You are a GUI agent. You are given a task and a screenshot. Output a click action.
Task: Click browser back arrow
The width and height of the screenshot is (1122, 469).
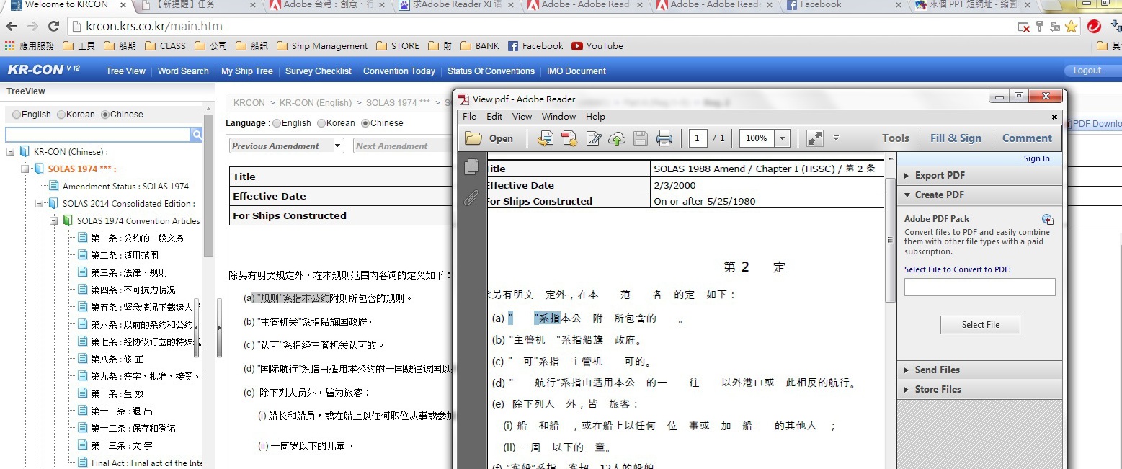(x=12, y=27)
